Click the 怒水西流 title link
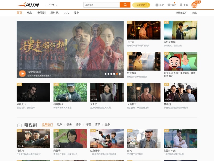Screen dimensions: 214x161 pyautogui.click(x=132, y=73)
